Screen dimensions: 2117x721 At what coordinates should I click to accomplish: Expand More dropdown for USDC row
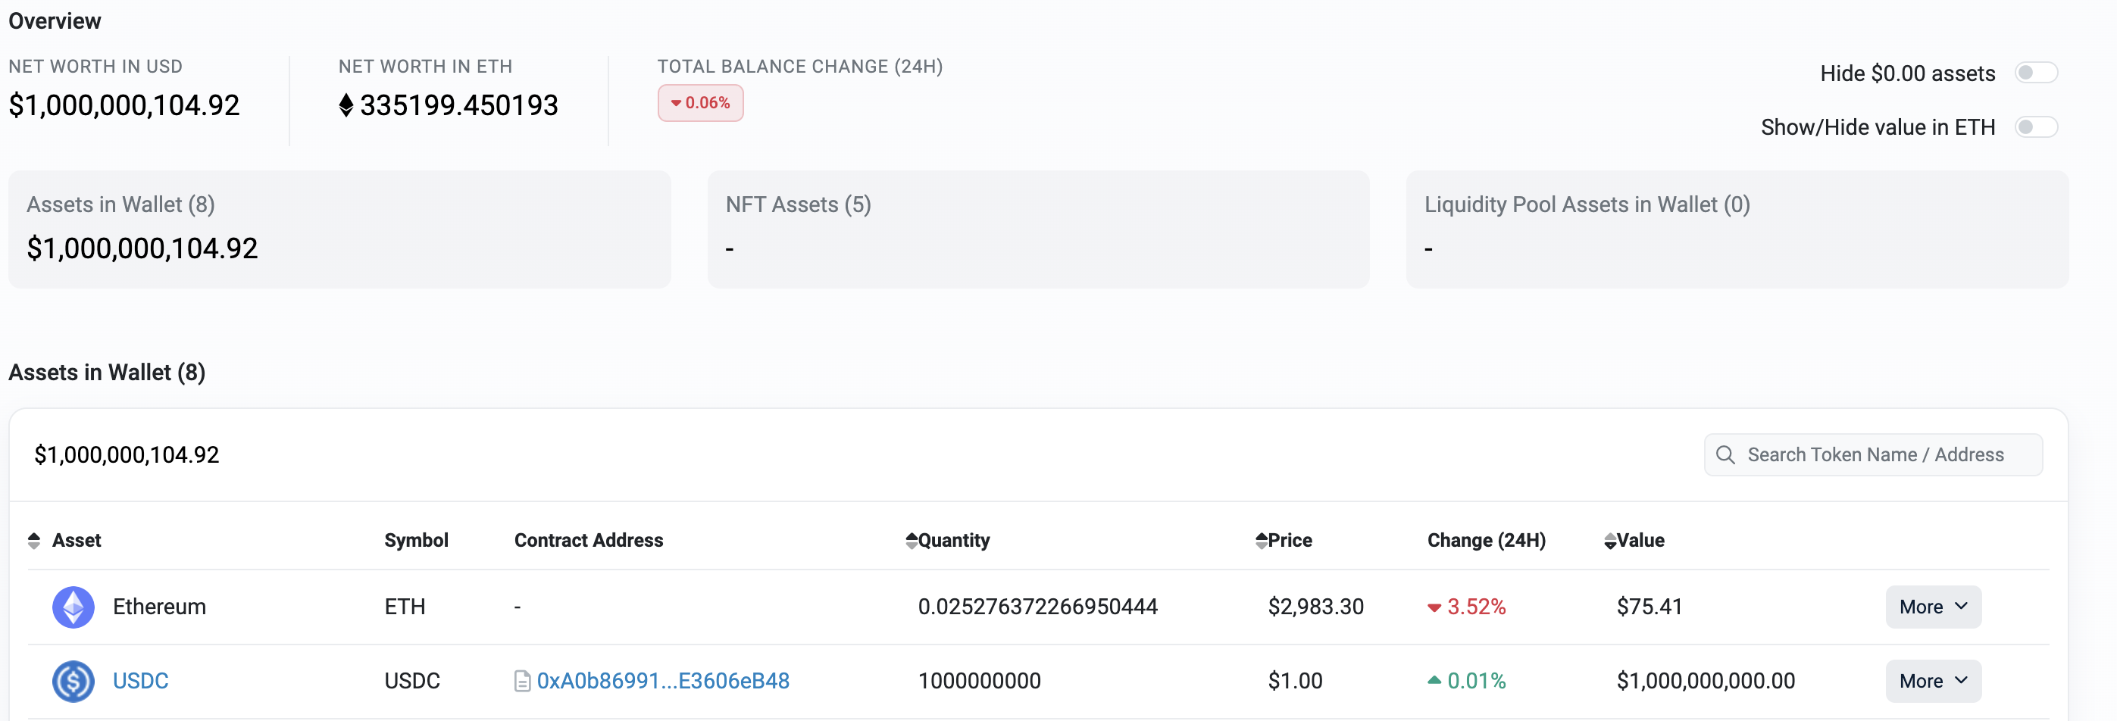pyautogui.click(x=1933, y=681)
